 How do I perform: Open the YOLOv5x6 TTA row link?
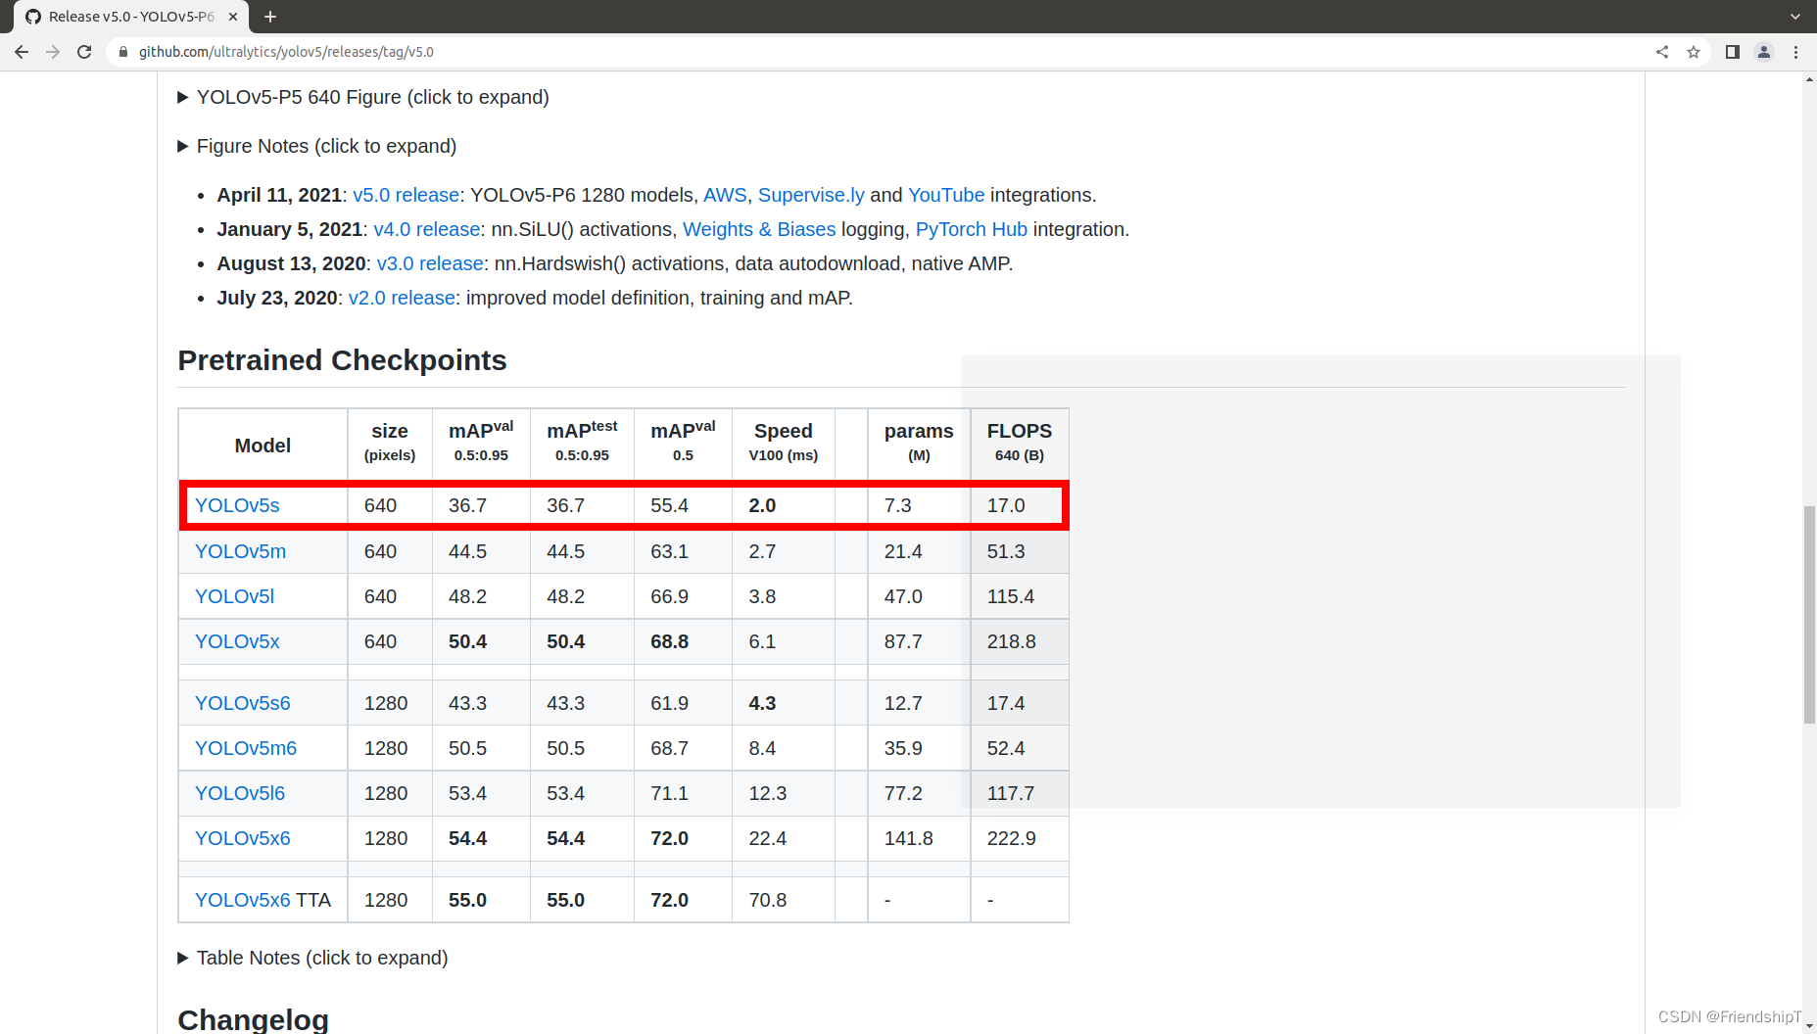[242, 900]
